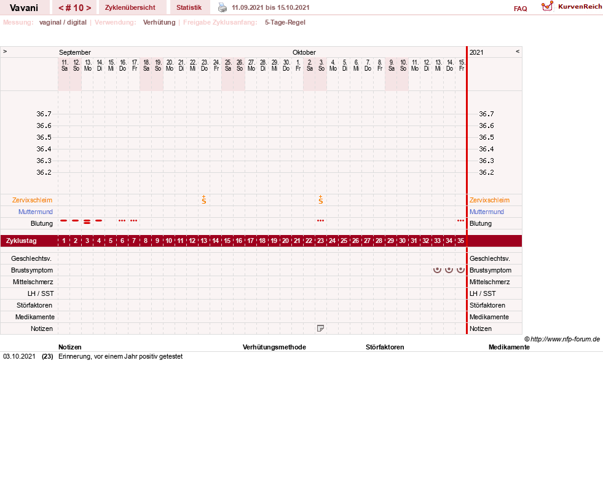This screenshot has height=494, width=603.
Task: Go to the previous cycle with the < arrow next to #10
Action: [x=61, y=8]
